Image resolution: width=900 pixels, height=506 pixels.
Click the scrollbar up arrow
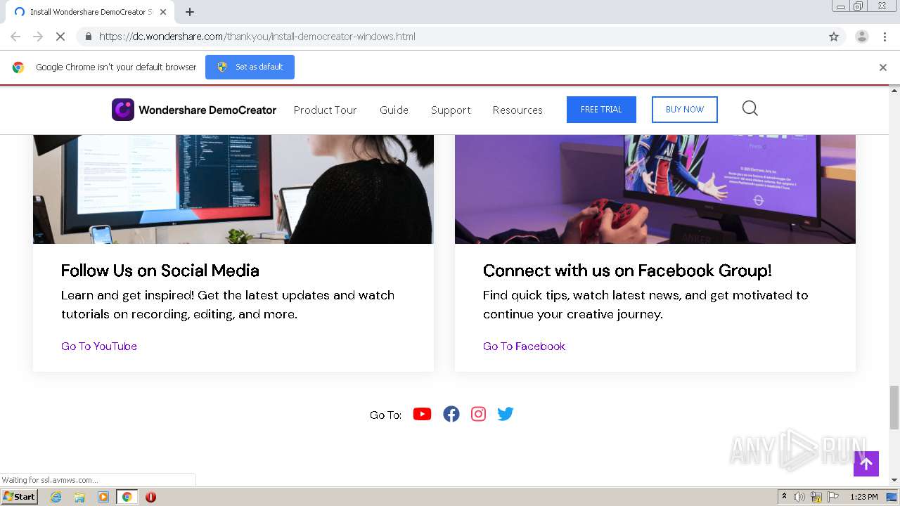[x=894, y=91]
